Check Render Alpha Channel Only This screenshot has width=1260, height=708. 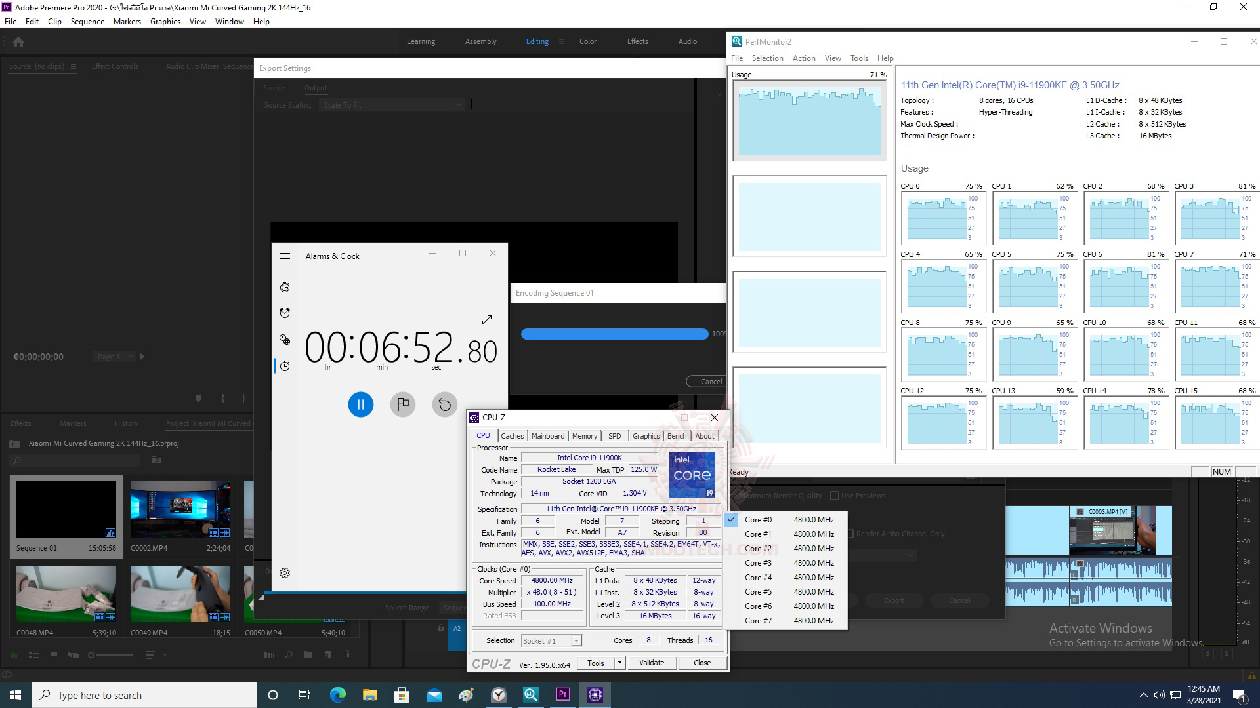[x=850, y=534]
